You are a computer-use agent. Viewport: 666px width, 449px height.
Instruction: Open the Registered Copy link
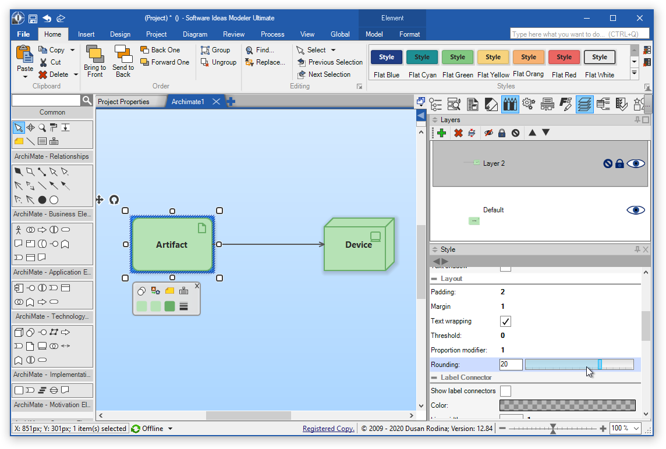[328, 429]
